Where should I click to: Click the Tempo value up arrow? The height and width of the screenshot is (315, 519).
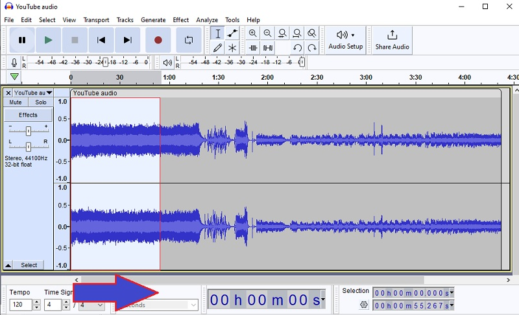click(x=37, y=302)
